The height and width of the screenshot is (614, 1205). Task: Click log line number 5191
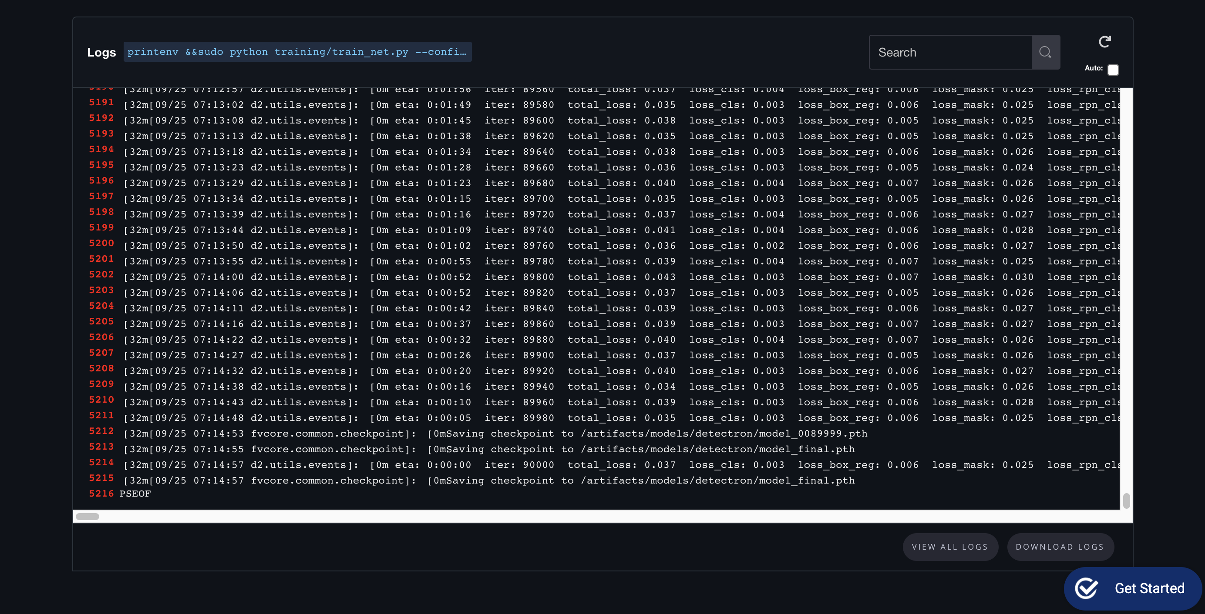(101, 102)
